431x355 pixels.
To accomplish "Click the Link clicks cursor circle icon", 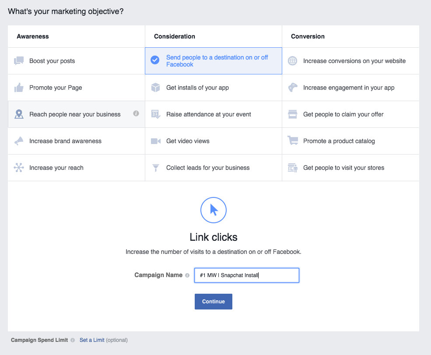I will pyautogui.click(x=214, y=210).
